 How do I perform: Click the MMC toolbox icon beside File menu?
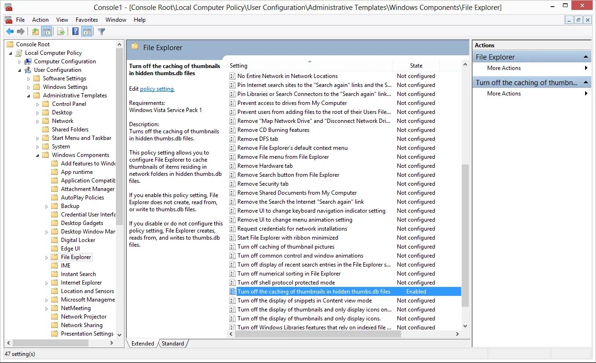click(x=8, y=20)
